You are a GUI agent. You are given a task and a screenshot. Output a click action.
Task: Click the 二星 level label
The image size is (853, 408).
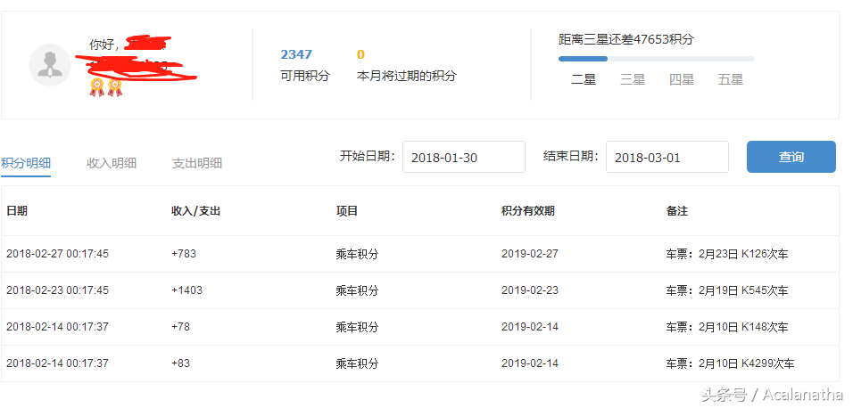point(584,79)
